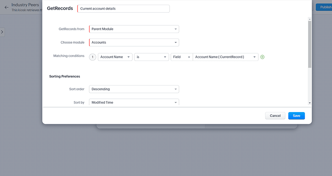Screen dimensions: 332x176
Task: Click the back arrow beside Industry Peers
Action: [x=7, y=7]
